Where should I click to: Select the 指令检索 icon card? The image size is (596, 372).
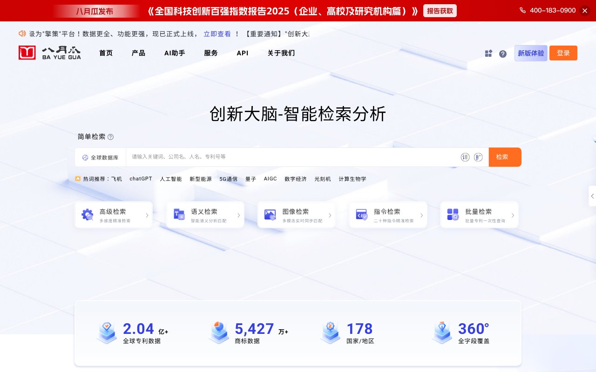(x=362, y=214)
